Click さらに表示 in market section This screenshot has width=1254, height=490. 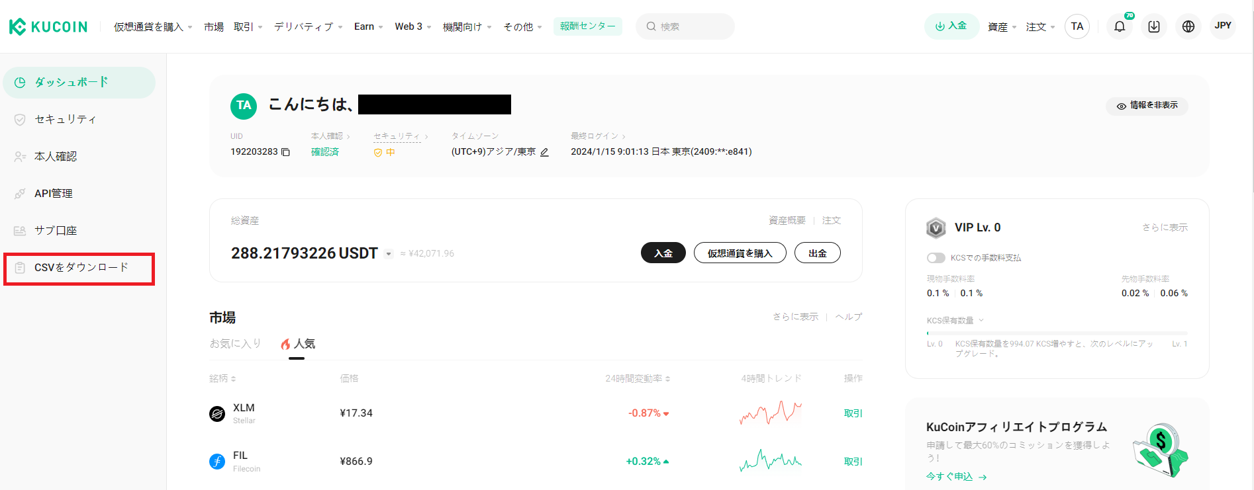(x=795, y=317)
